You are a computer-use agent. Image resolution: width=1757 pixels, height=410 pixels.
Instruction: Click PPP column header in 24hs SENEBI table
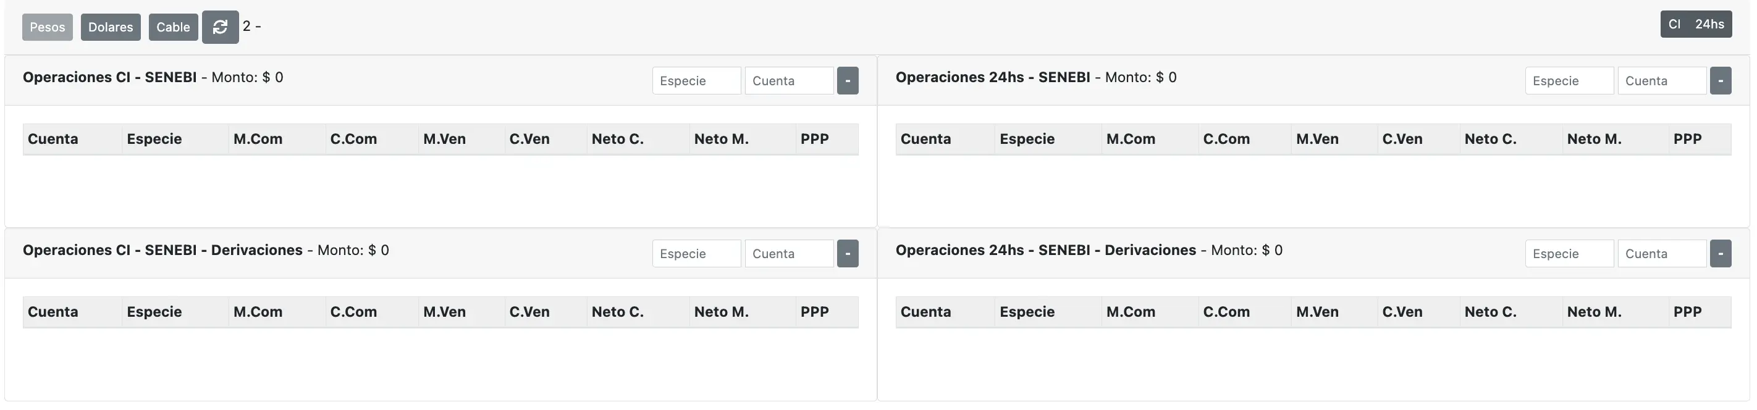(1687, 139)
